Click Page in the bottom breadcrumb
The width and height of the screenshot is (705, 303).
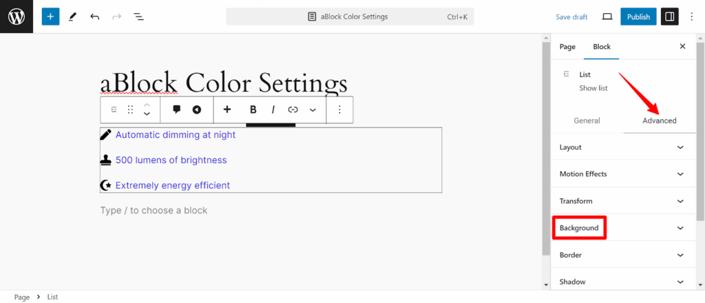22,297
